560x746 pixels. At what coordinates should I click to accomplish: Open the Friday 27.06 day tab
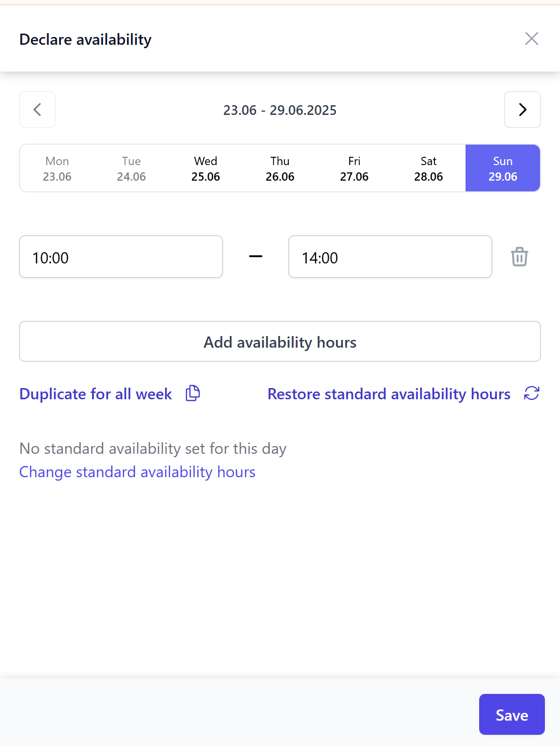[x=354, y=168]
